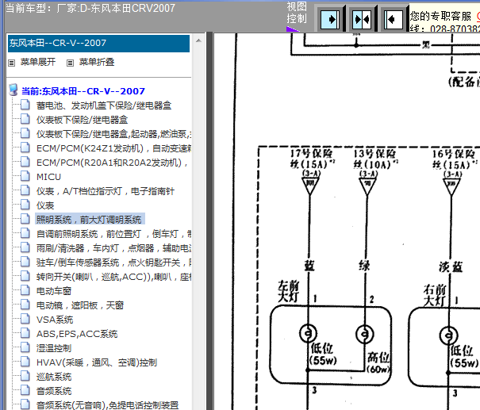The width and height of the screenshot is (480, 410).
Task: Click the 菜单展开 expand menu icon
Action: coord(12,63)
